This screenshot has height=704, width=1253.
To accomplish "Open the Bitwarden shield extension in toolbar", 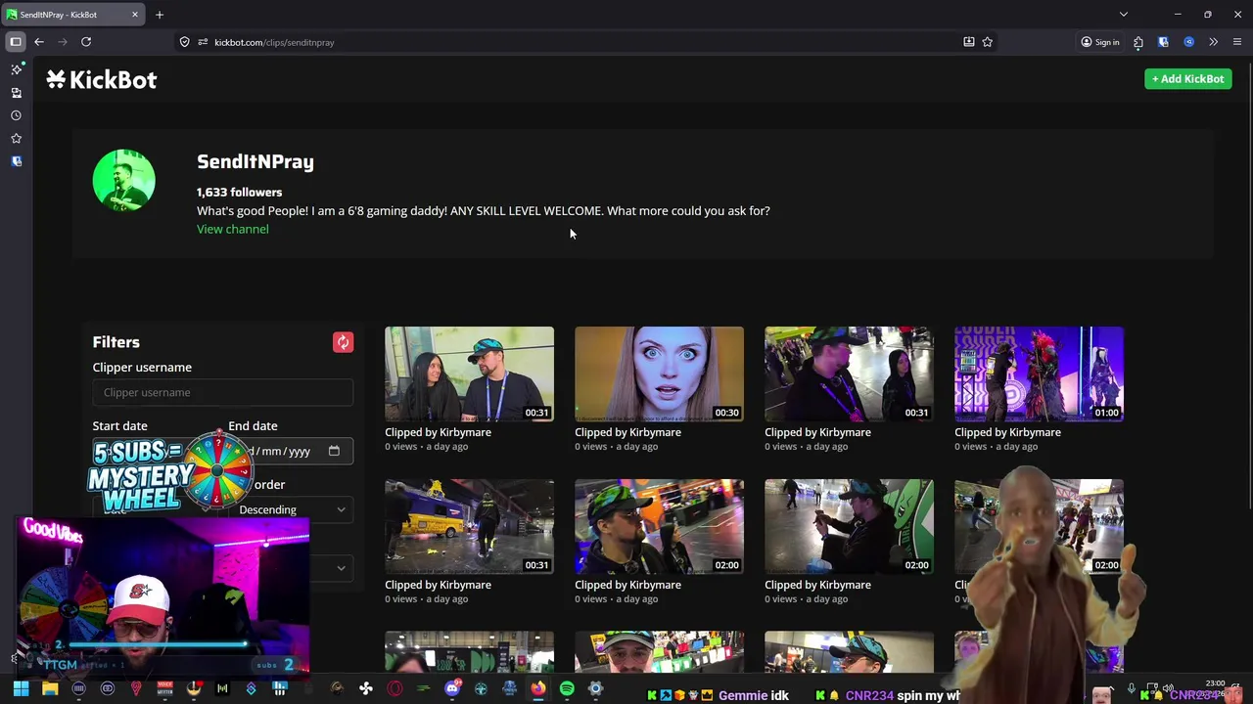I will click(1163, 42).
